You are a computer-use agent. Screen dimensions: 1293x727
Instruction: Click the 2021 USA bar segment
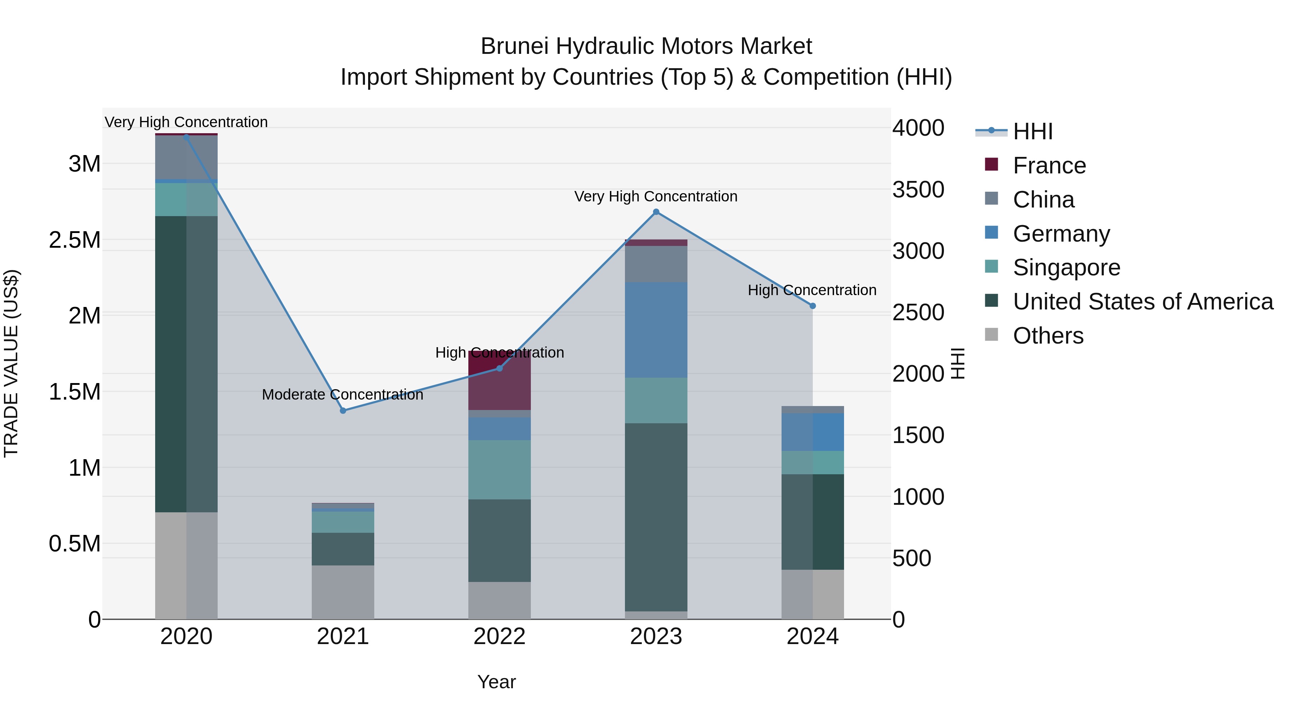[343, 549]
